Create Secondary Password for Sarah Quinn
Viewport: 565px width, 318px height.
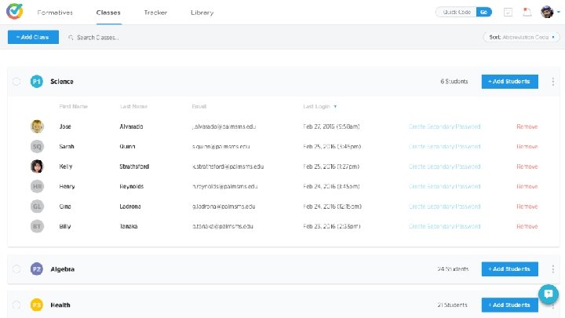[x=444, y=146]
